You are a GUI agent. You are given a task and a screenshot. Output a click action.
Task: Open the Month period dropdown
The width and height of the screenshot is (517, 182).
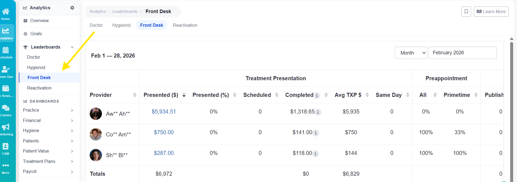click(411, 53)
